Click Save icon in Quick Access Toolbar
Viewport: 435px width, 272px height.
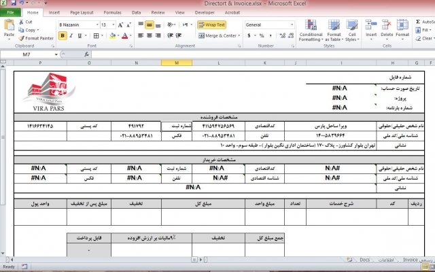pyautogui.click(x=14, y=3)
